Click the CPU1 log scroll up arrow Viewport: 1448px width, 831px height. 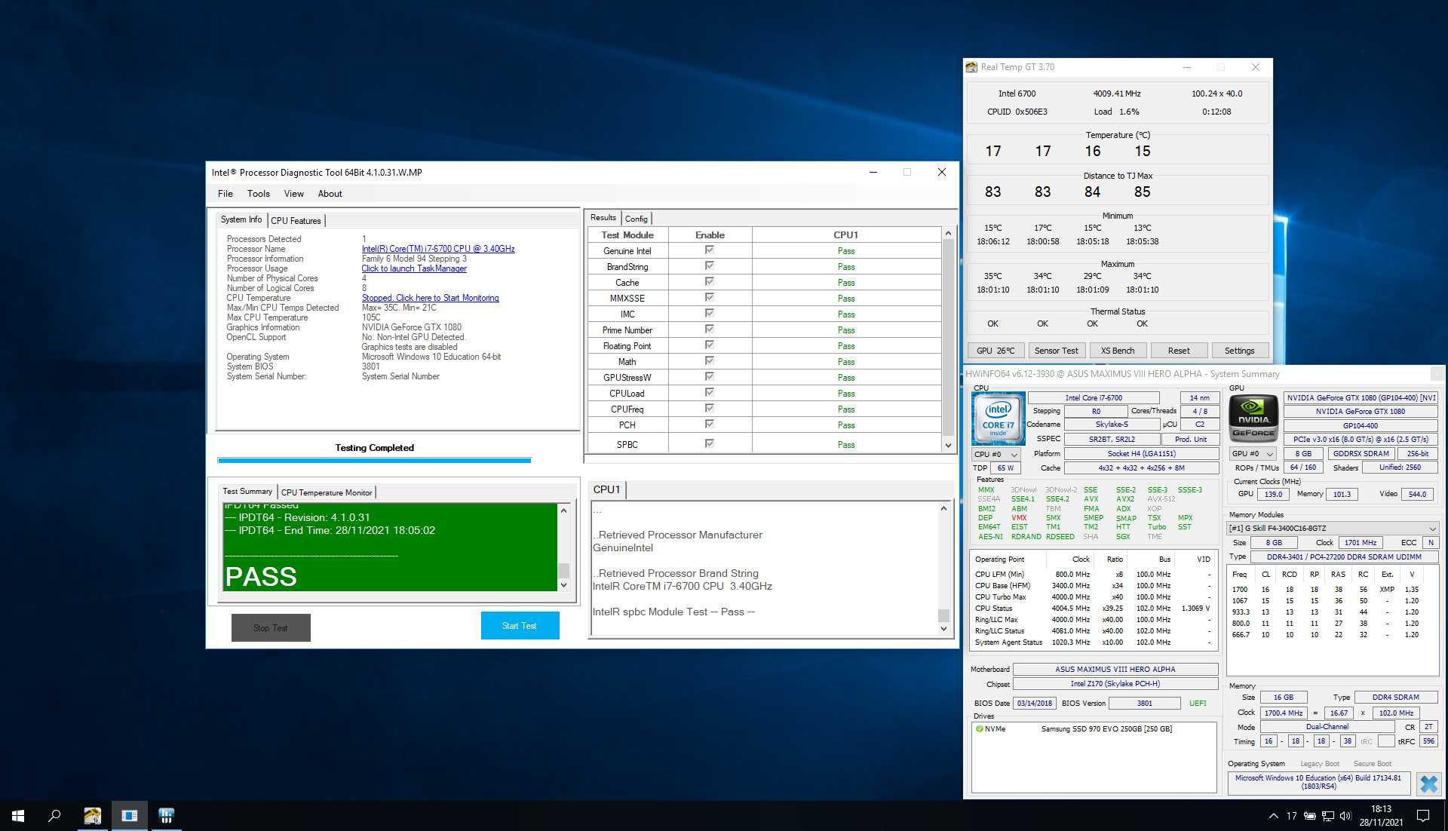pyautogui.click(x=943, y=509)
